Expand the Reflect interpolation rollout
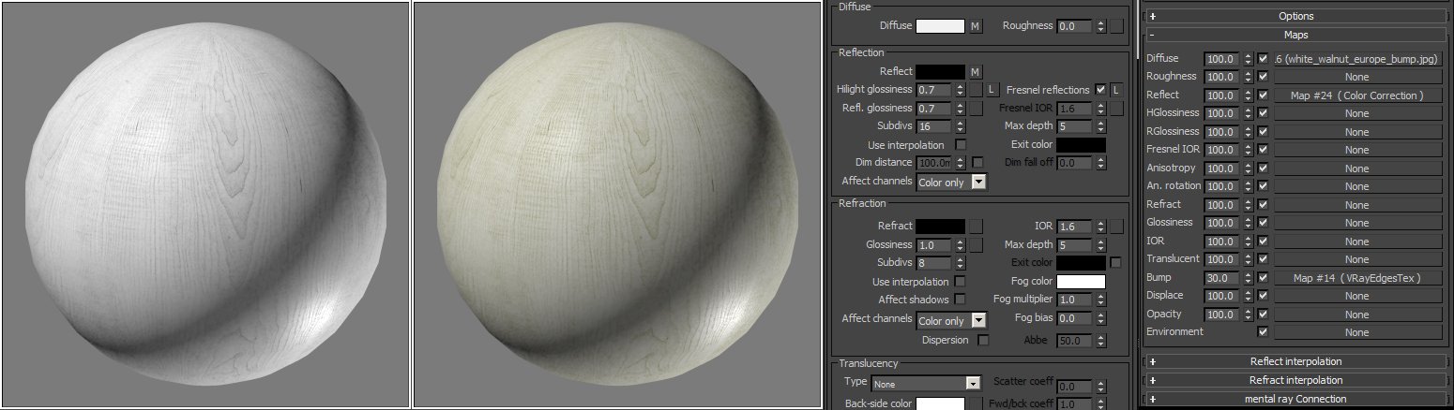The height and width of the screenshot is (410, 1454). [1295, 361]
